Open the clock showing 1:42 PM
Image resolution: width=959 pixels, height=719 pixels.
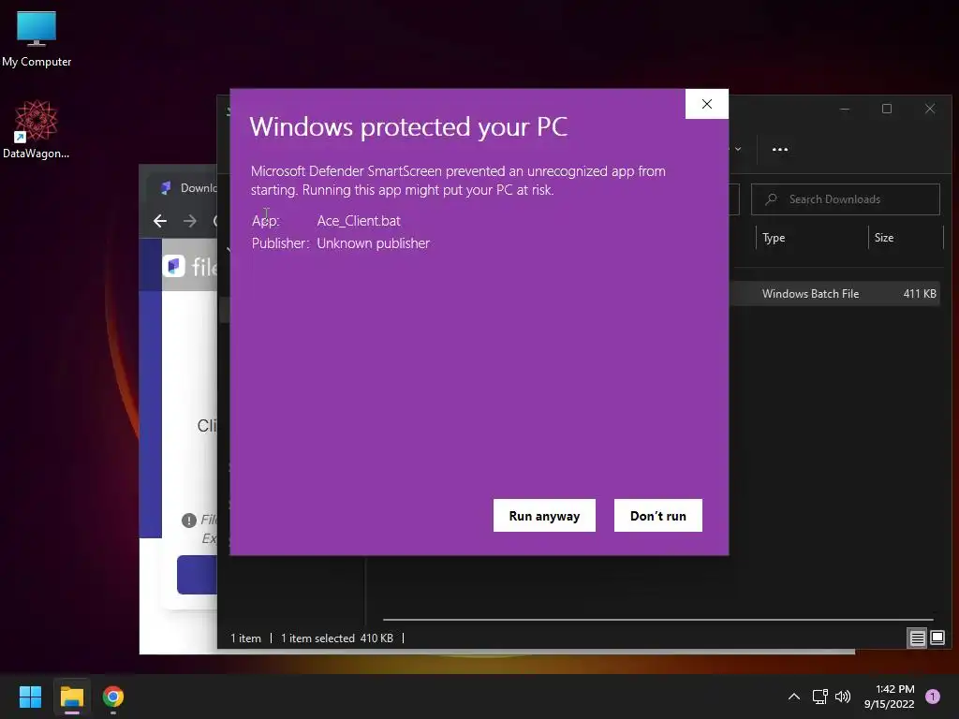[889, 697]
